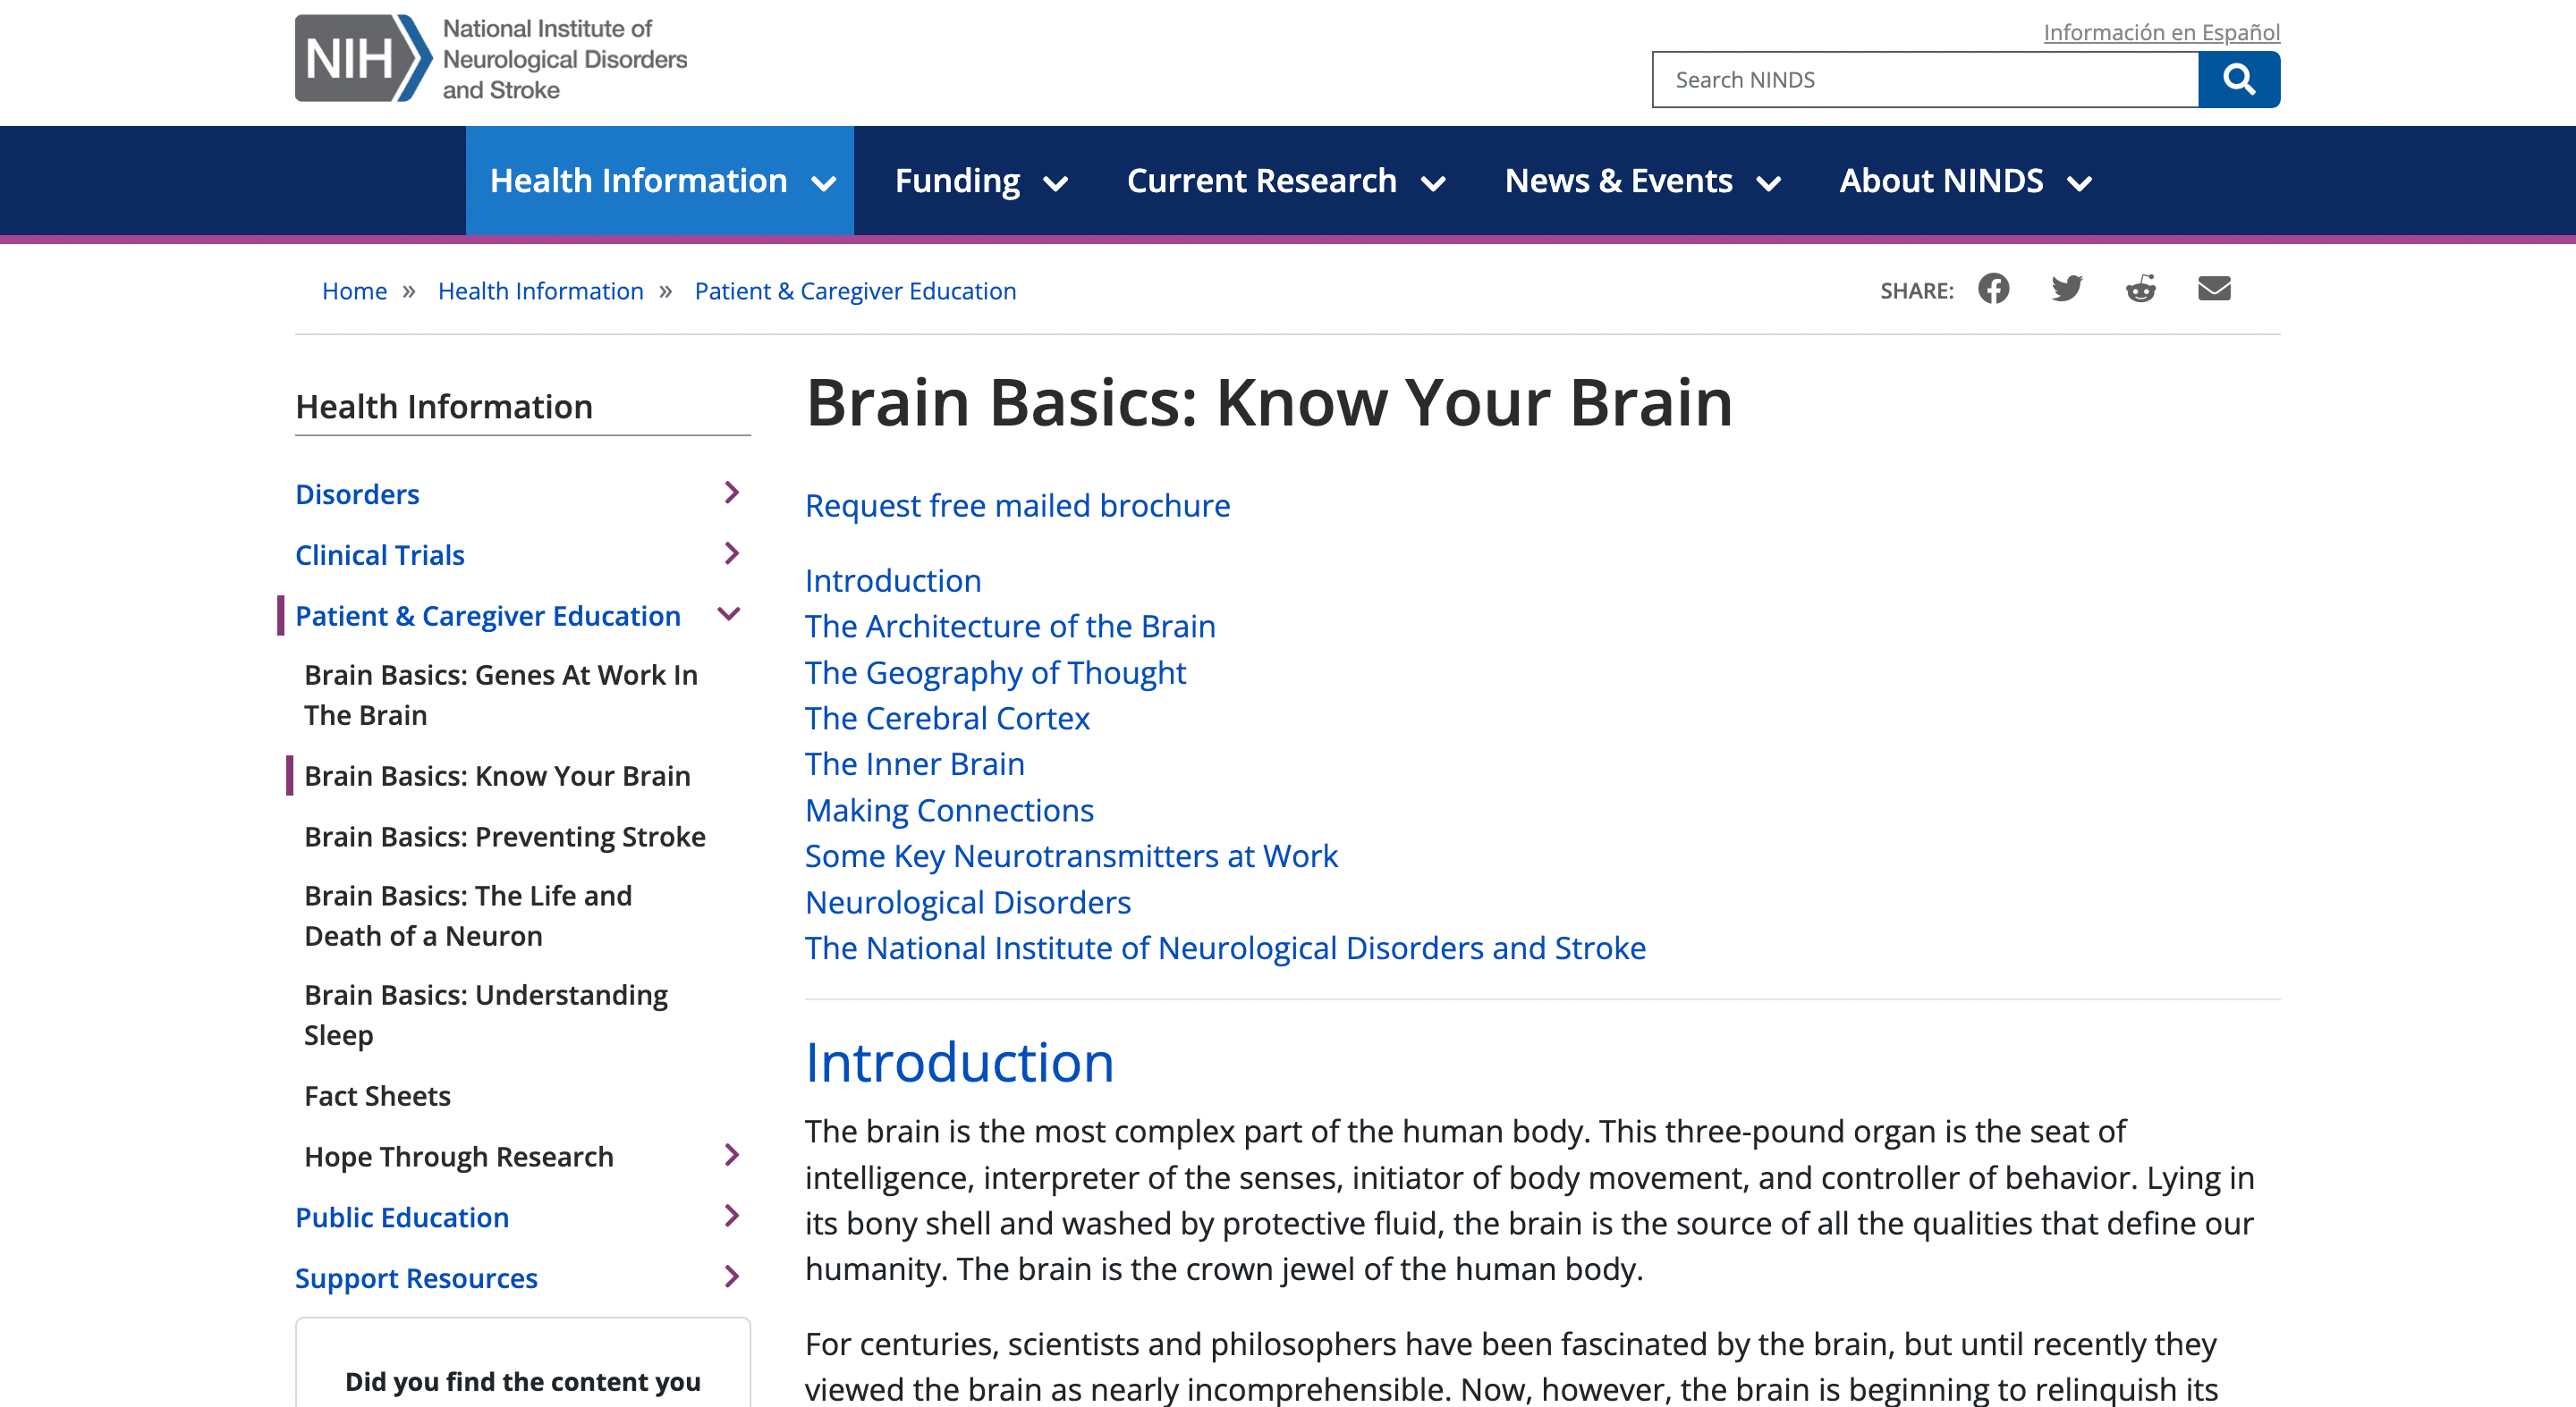Viewport: 2576px width, 1407px height.
Task: Jump to Introduction in table of contents
Action: (893, 580)
